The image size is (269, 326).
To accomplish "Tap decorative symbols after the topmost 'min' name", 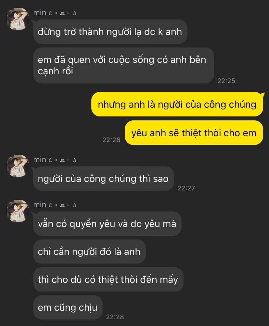I will pos(62,13).
